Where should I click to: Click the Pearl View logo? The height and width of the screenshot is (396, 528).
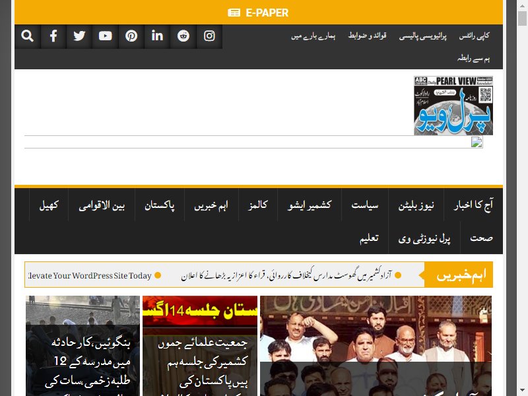point(453,106)
